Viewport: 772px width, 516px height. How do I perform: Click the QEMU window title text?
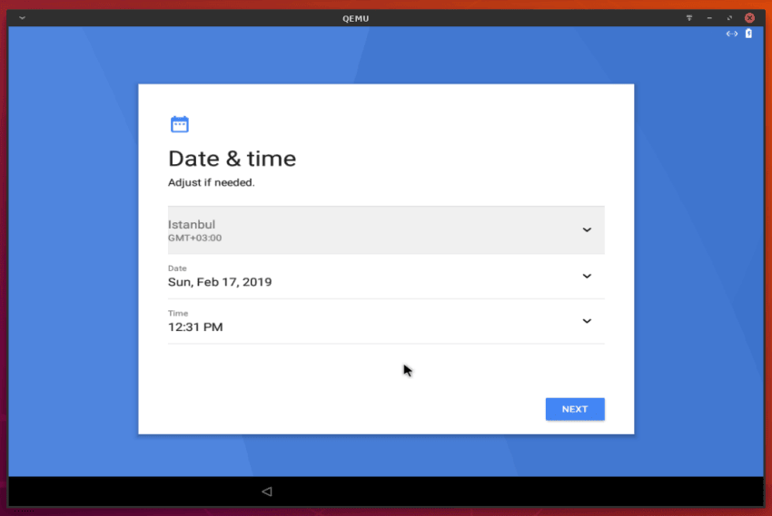(355, 18)
